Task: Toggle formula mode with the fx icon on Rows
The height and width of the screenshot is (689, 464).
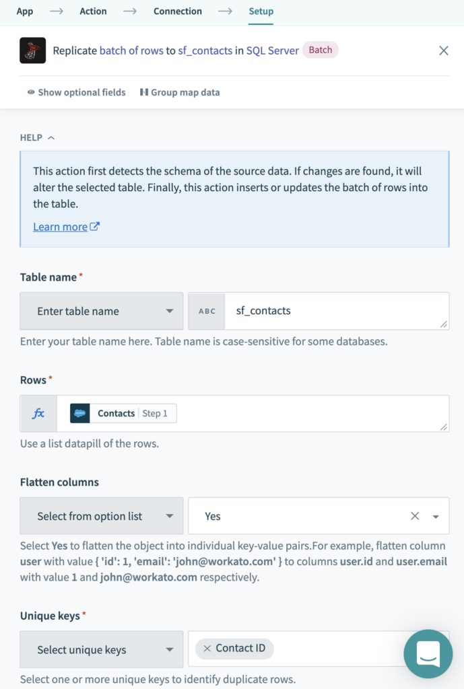Action: (38, 413)
